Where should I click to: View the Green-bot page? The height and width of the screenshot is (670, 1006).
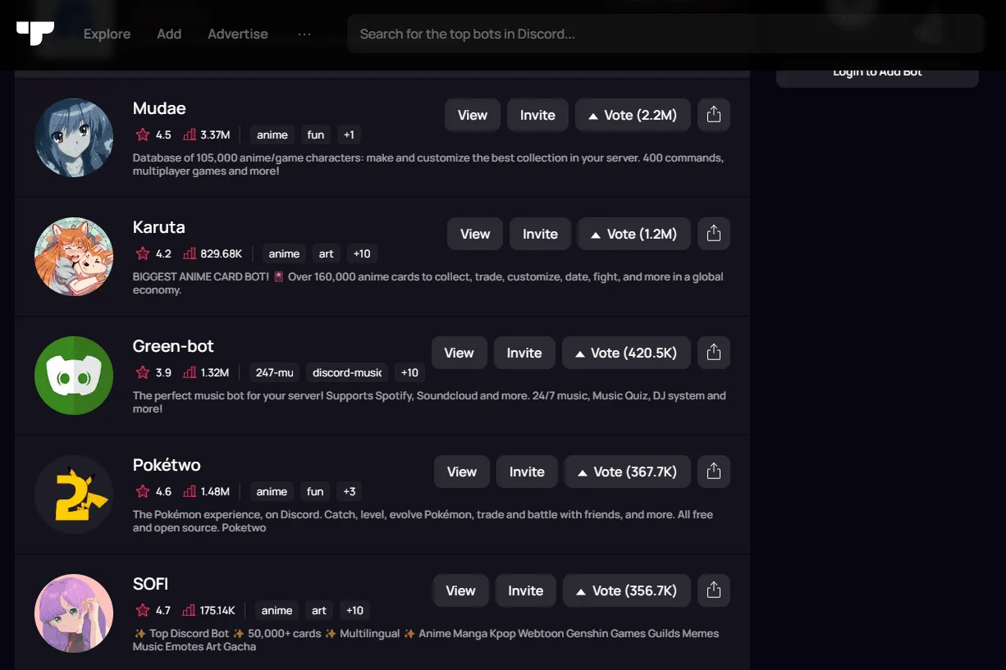(x=460, y=353)
